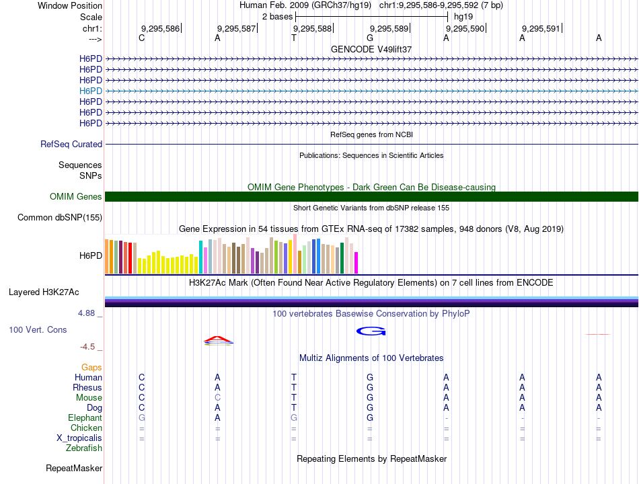This screenshot has width=639, height=484.
Task: Click the SNPs track label
Action: 91,175
